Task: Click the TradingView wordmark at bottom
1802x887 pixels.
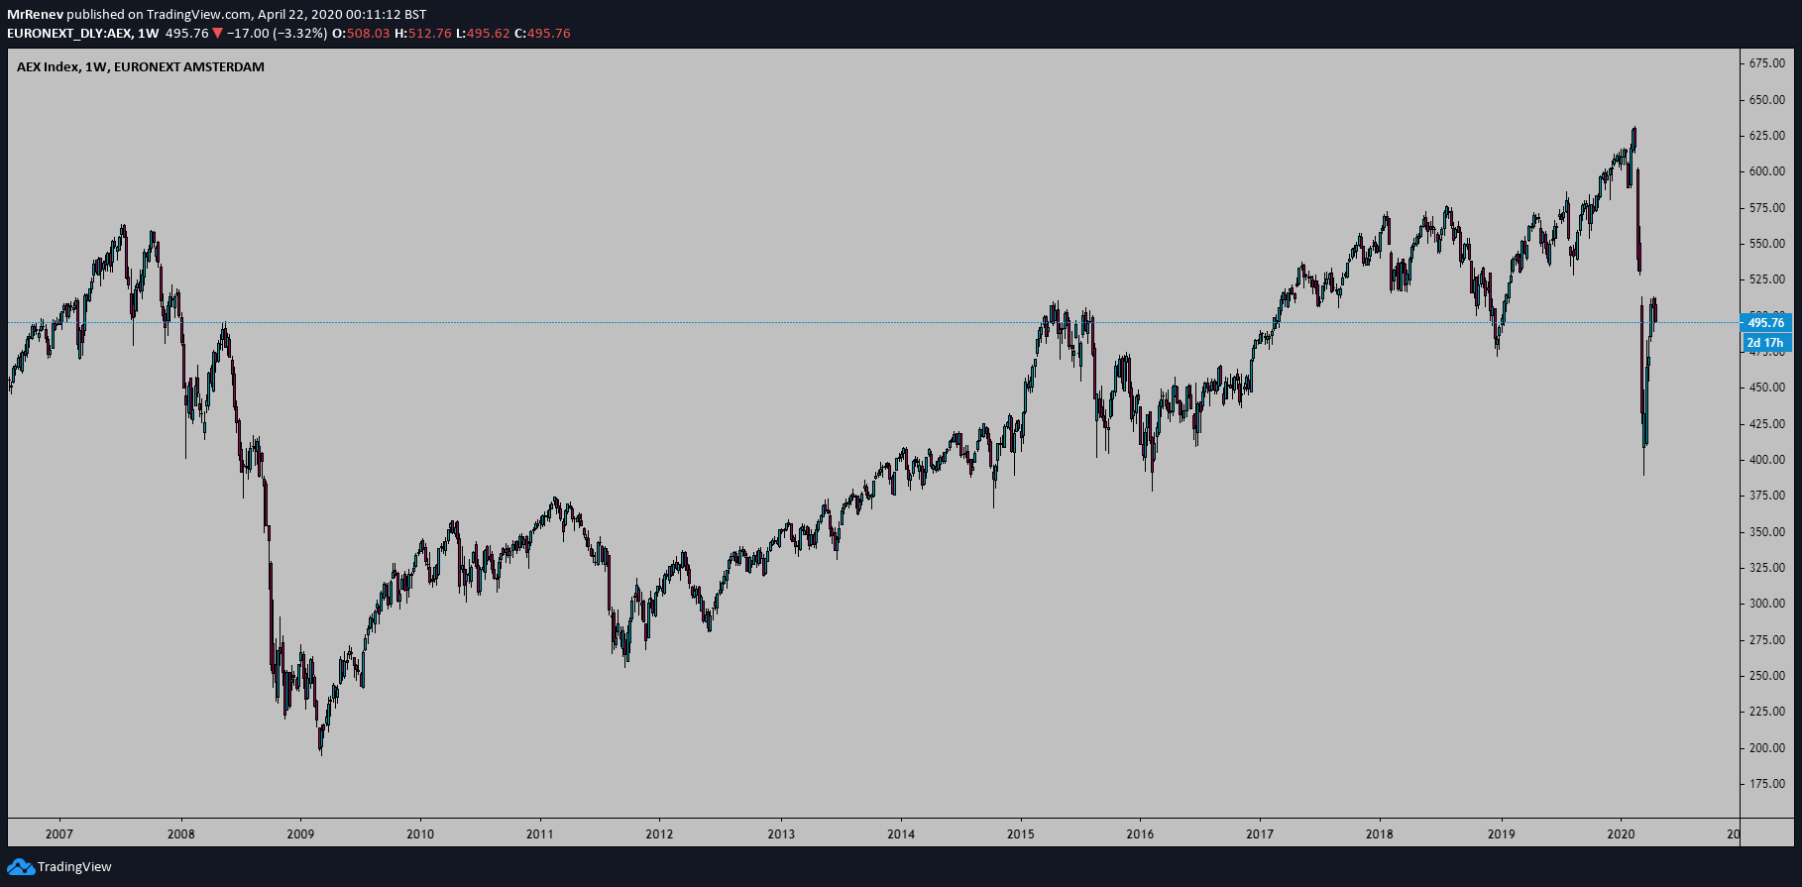Action: pyautogui.click(x=74, y=867)
